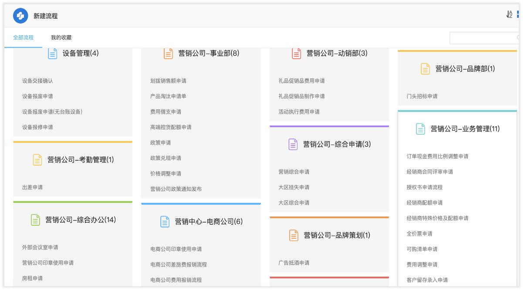Image resolution: width=524 pixels, height=291 pixels.
Task: Select the 费用借支申请 workflow
Action: pyautogui.click(x=166, y=112)
